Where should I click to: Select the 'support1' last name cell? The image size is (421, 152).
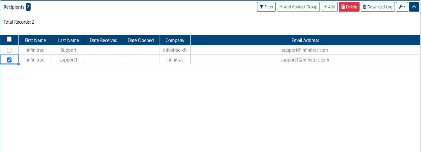tap(69, 60)
